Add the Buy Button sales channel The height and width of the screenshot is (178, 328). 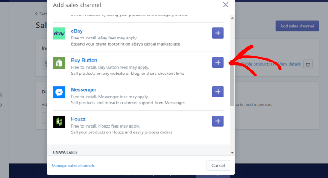tap(218, 62)
